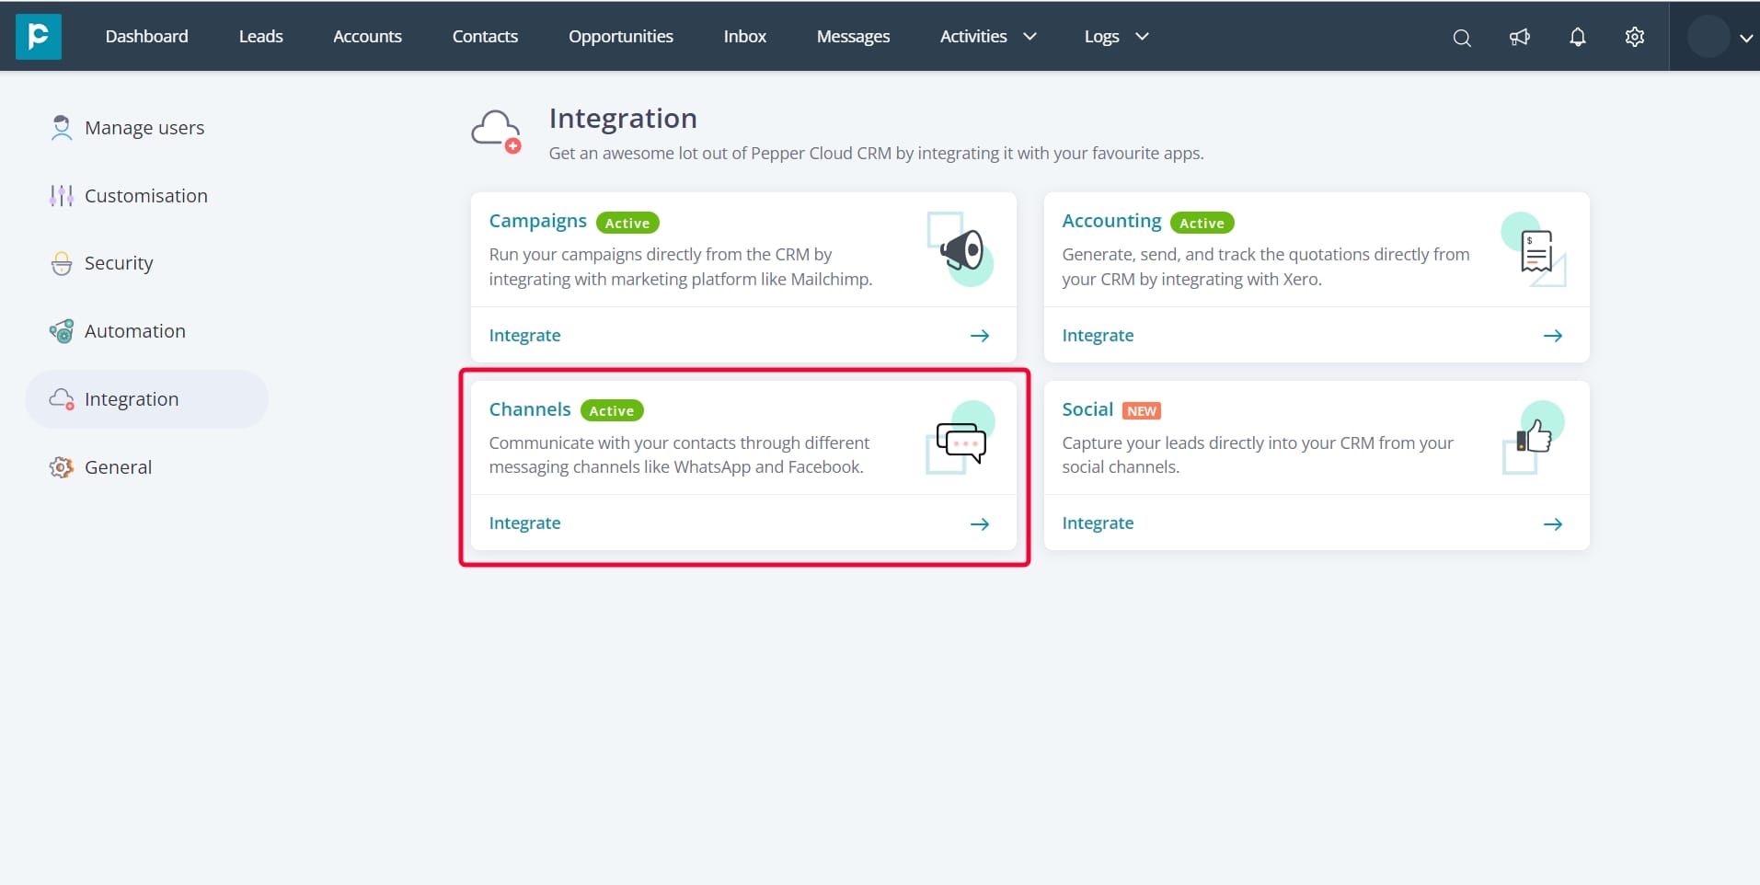Click the Active badge next to Accounting
The image size is (1760, 885).
click(1202, 223)
